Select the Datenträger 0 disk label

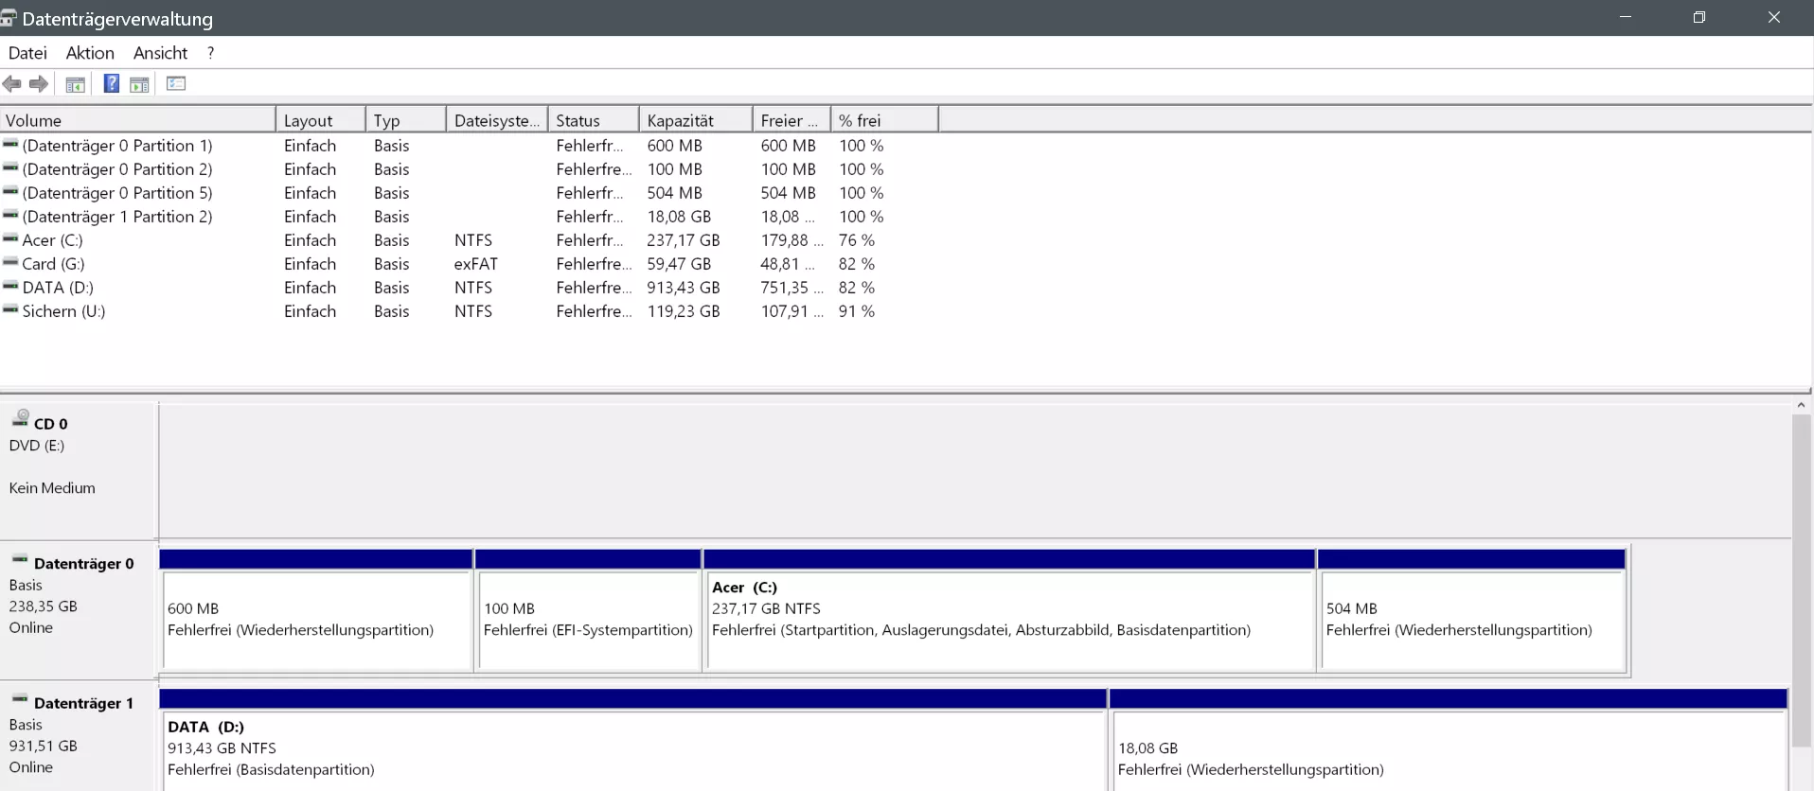click(x=83, y=563)
